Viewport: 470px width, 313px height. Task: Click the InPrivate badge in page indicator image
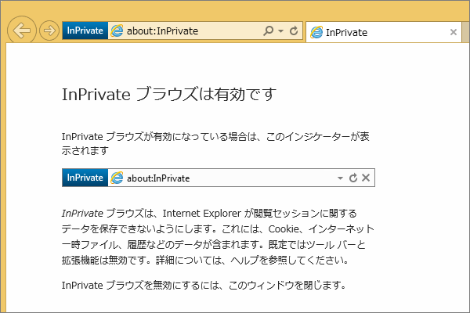click(85, 178)
